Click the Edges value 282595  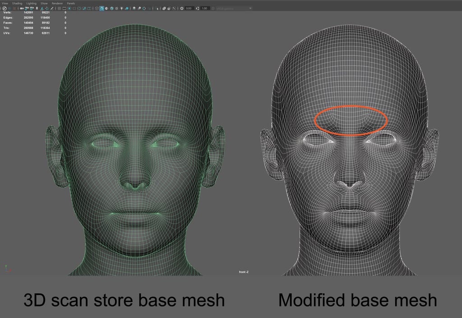pos(28,18)
